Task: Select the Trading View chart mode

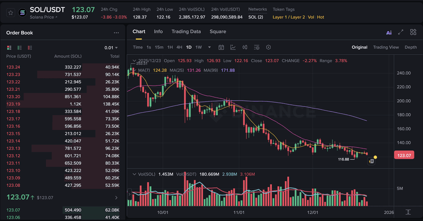Action: pyautogui.click(x=386, y=47)
